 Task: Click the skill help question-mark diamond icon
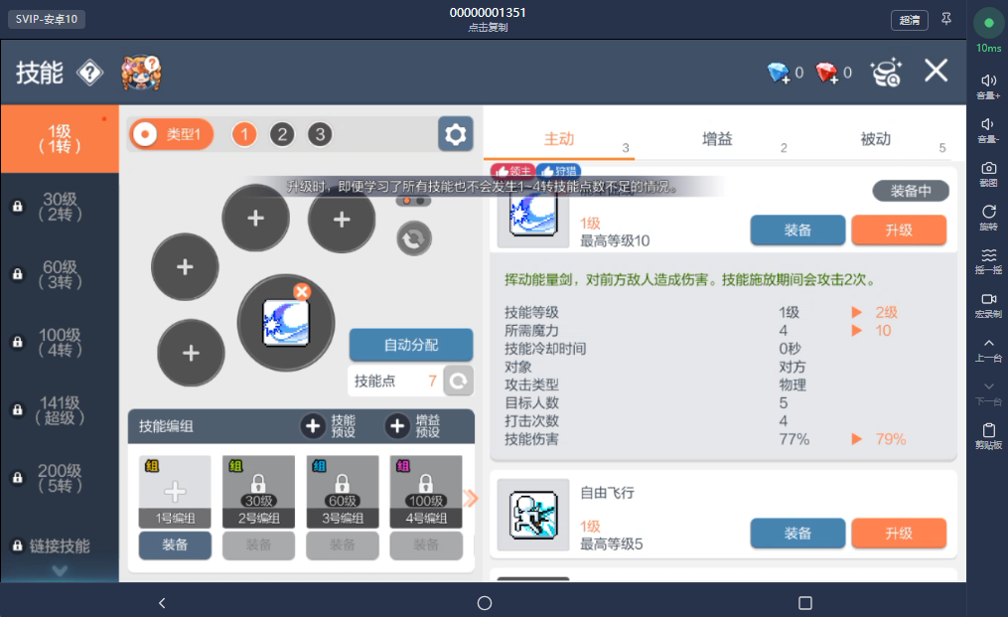90,73
